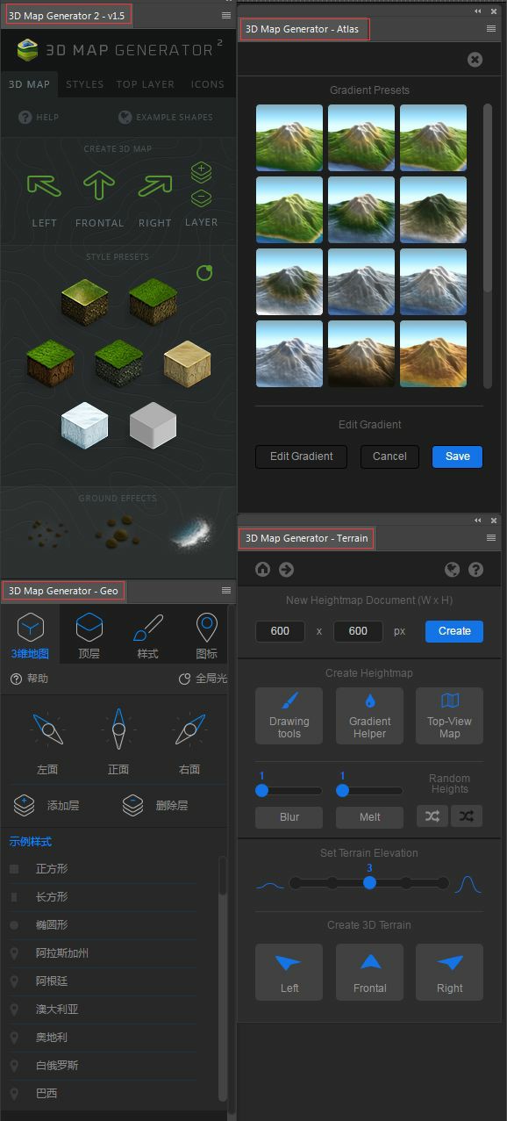Create 3D terrain with Frontal button
This screenshot has height=1121, width=507.
(369, 972)
